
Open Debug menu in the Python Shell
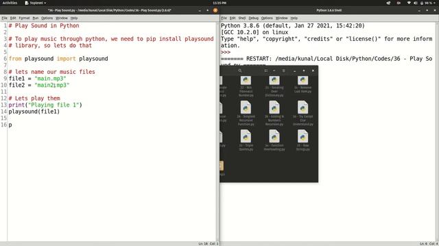coord(253,18)
